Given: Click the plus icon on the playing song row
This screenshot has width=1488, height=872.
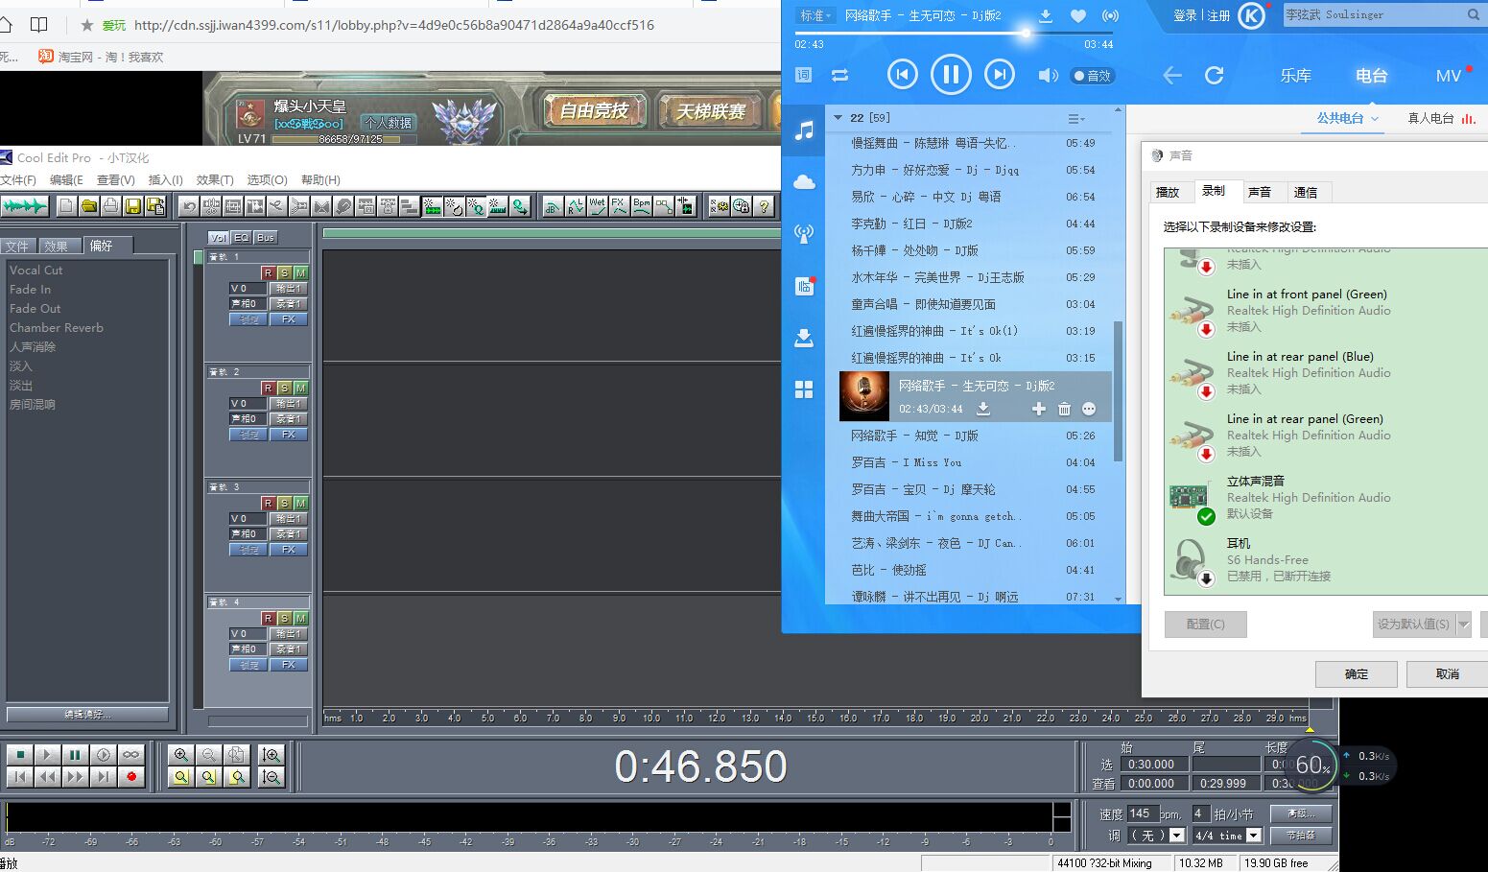Looking at the screenshot, I should [1038, 409].
